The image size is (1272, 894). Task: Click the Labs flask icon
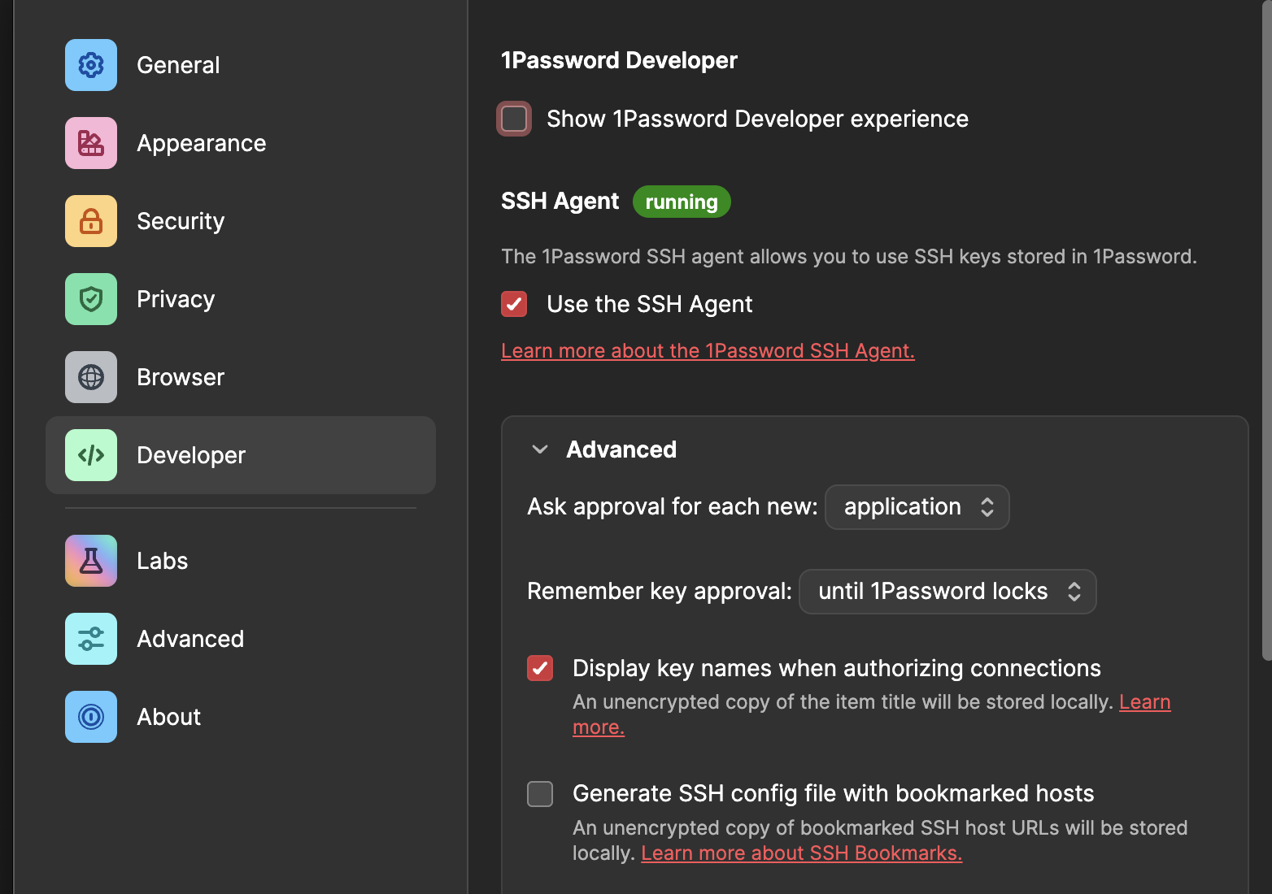click(91, 561)
